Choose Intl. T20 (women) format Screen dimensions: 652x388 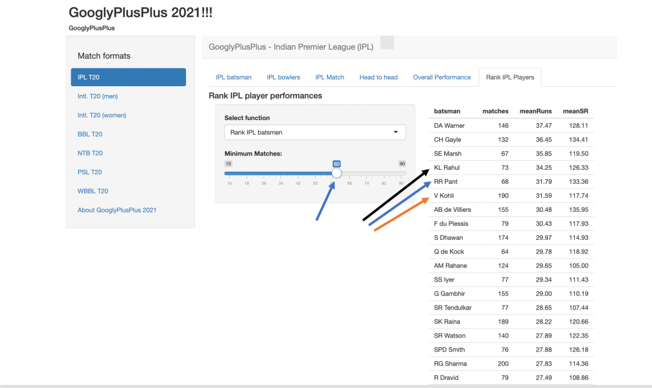[102, 116]
